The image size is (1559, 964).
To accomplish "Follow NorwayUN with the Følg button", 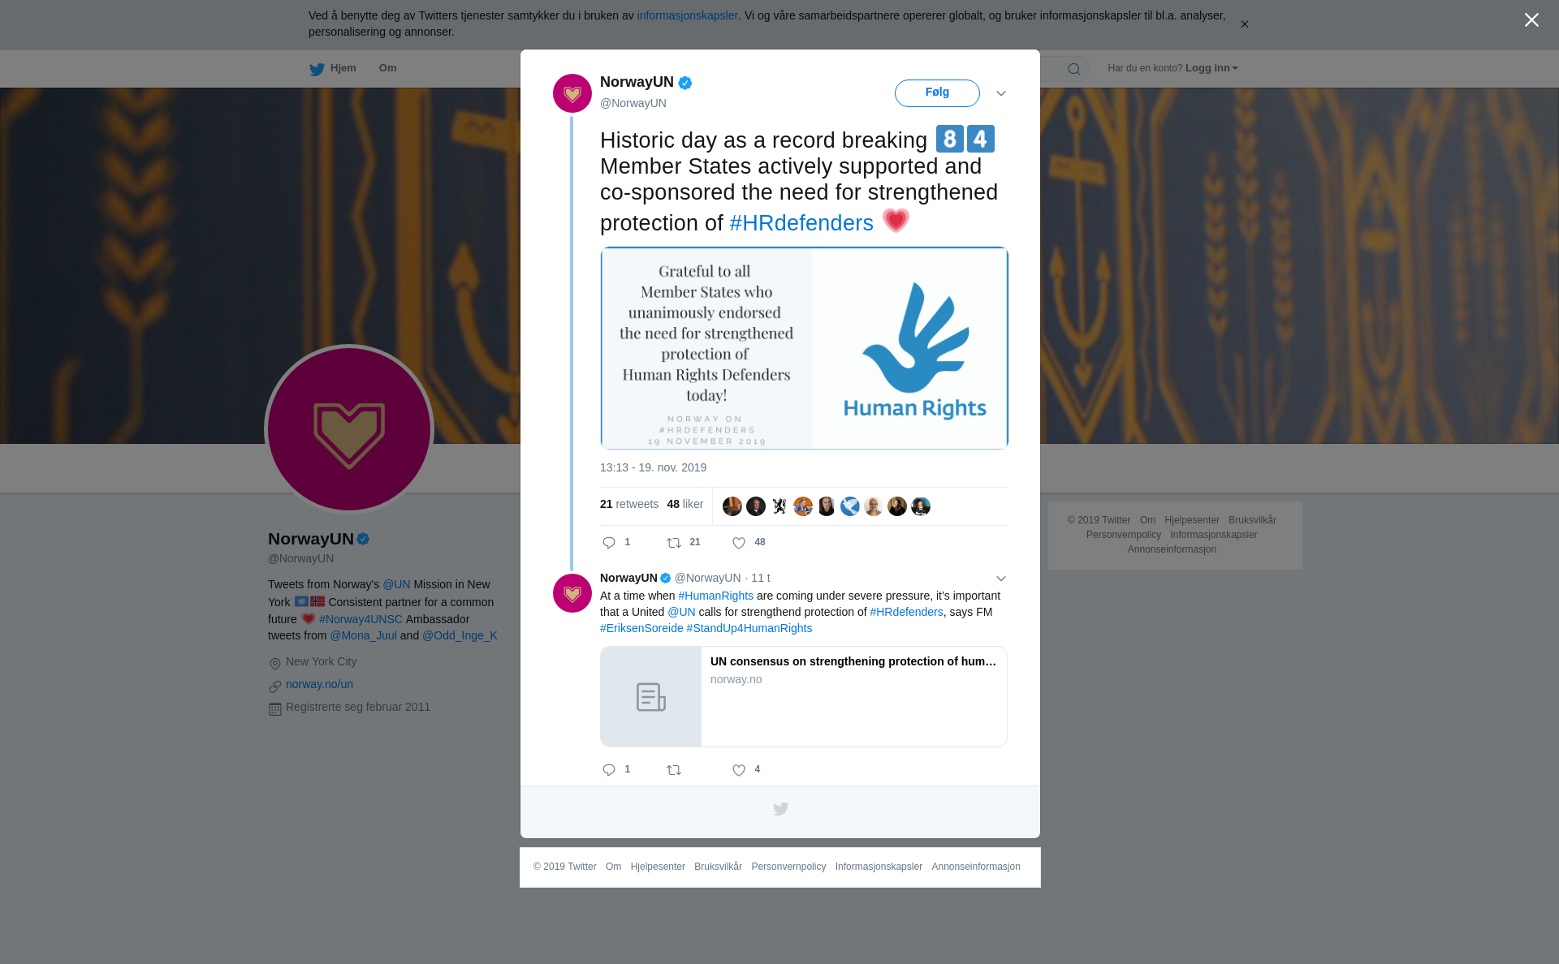I will [x=937, y=93].
